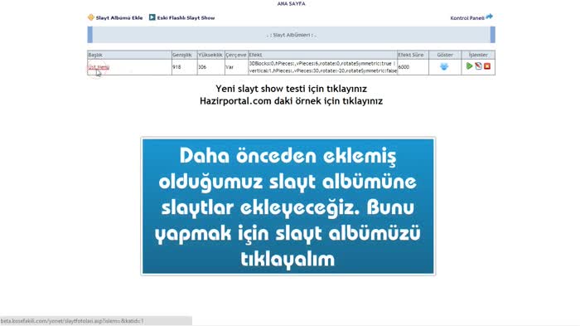Select the height value 306
The height and width of the screenshot is (326, 580).
202,67
